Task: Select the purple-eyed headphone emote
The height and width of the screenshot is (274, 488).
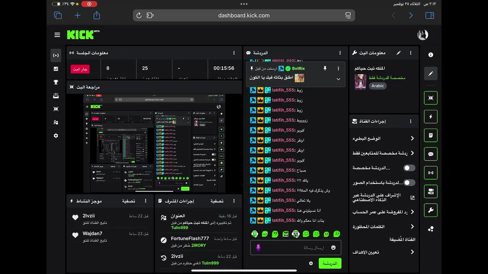Action: point(296,234)
